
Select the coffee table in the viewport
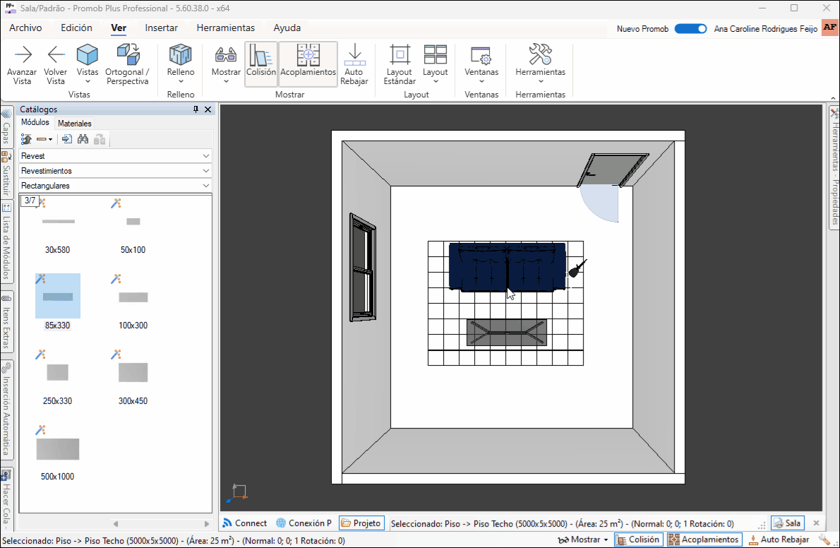[x=507, y=333]
